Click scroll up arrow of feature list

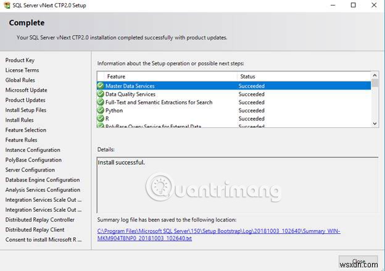pos(375,75)
